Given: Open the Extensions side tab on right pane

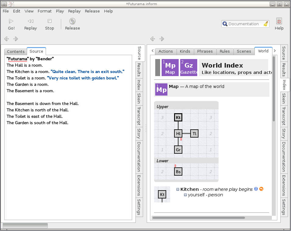Looking at the screenshot, I should tap(284, 186).
